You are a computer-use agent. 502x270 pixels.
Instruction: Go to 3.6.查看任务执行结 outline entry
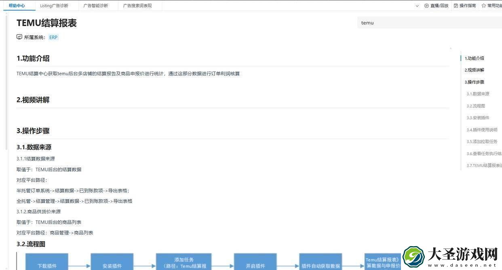click(x=484, y=154)
